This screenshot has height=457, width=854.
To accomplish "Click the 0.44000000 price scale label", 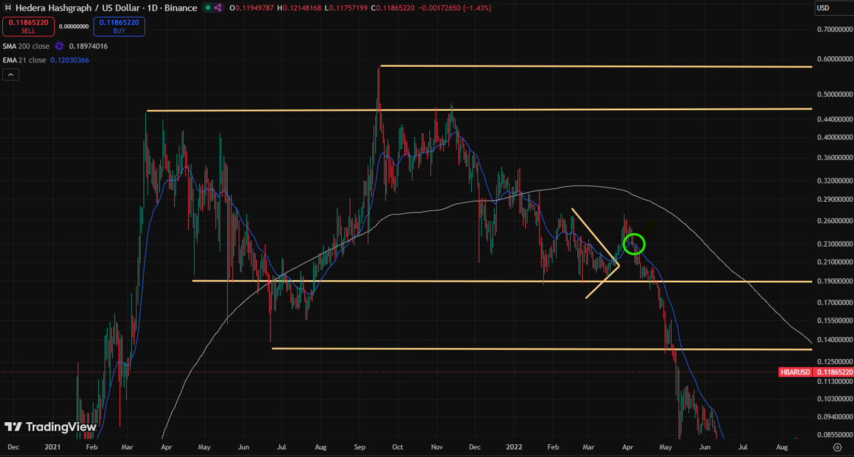I will pyautogui.click(x=834, y=119).
